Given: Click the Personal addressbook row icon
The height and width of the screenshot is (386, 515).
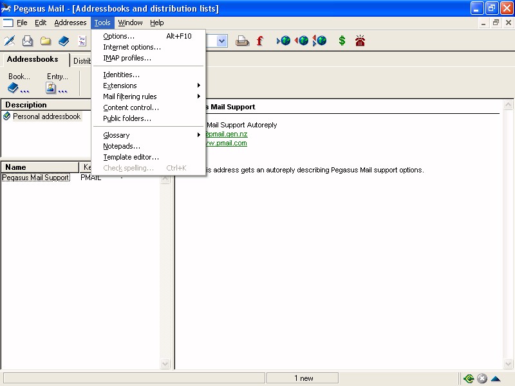Looking at the screenshot, I should point(6,116).
